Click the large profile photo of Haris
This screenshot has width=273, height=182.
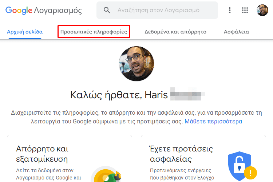coord(136,64)
